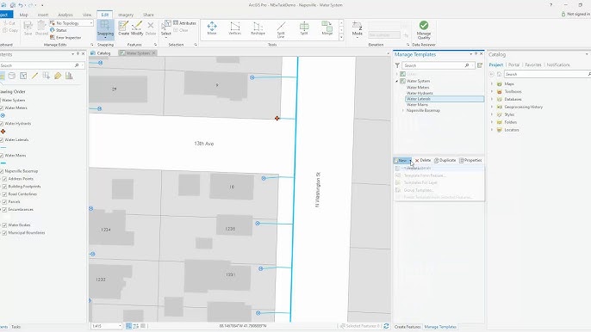Select the Split tool
Image resolution: width=591 pixels, height=332 pixels.
(304, 28)
